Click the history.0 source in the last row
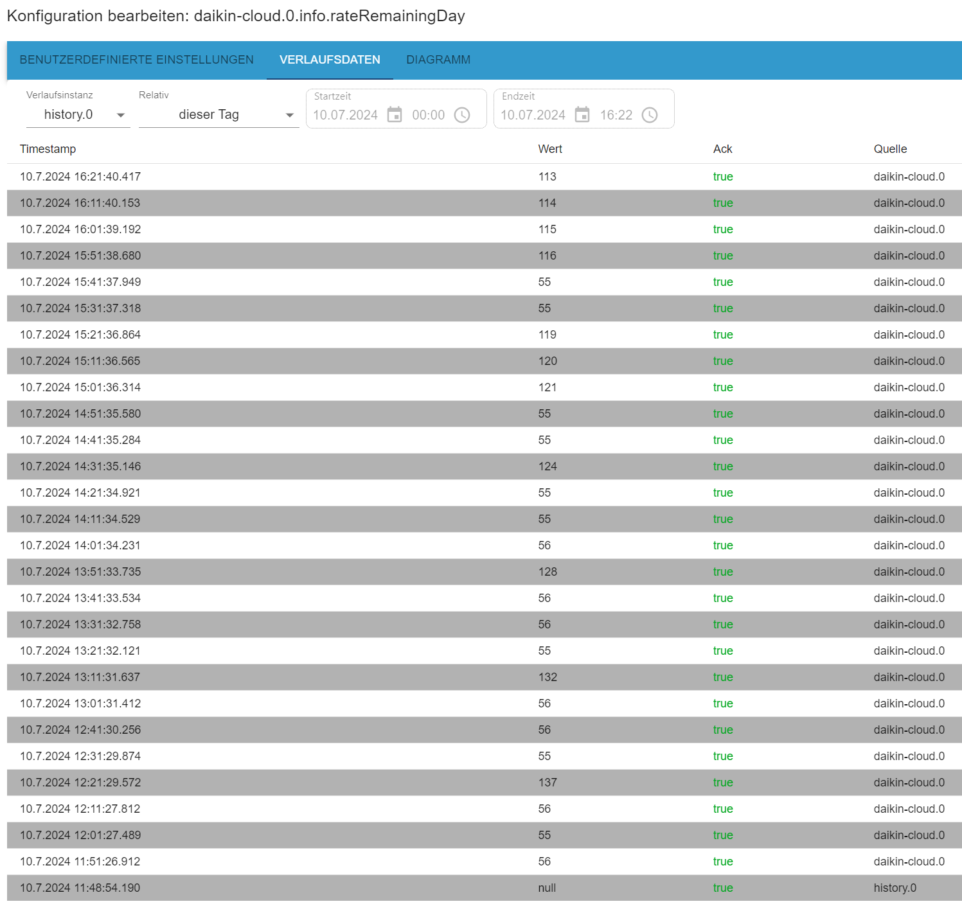This screenshot has width=962, height=904. pyautogui.click(x=895, y=888)
